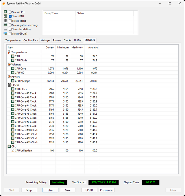Image resolution: width=185 pixels, height=196 pixels.
Task: Click the icon next to CPU Core #13 Clock
Action: pos(13,142)
